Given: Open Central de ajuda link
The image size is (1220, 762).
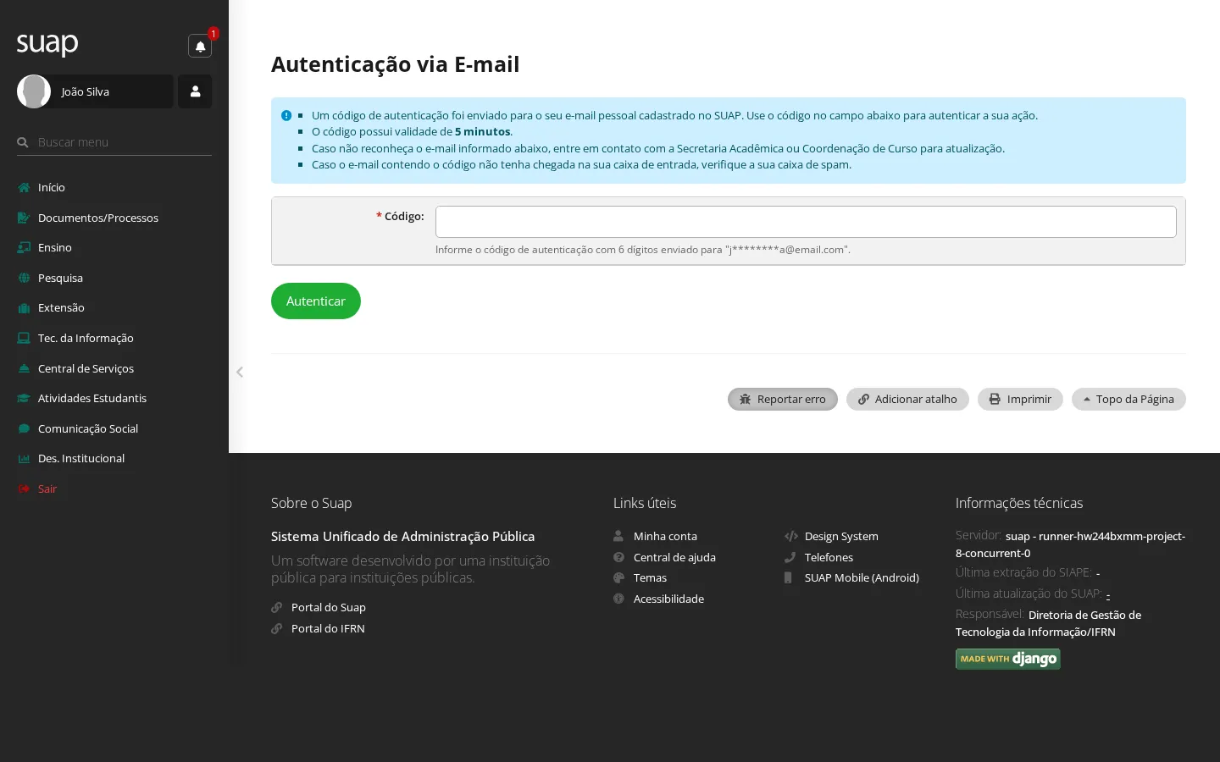Looking at the screenshot, I should [x=674, y=557].
